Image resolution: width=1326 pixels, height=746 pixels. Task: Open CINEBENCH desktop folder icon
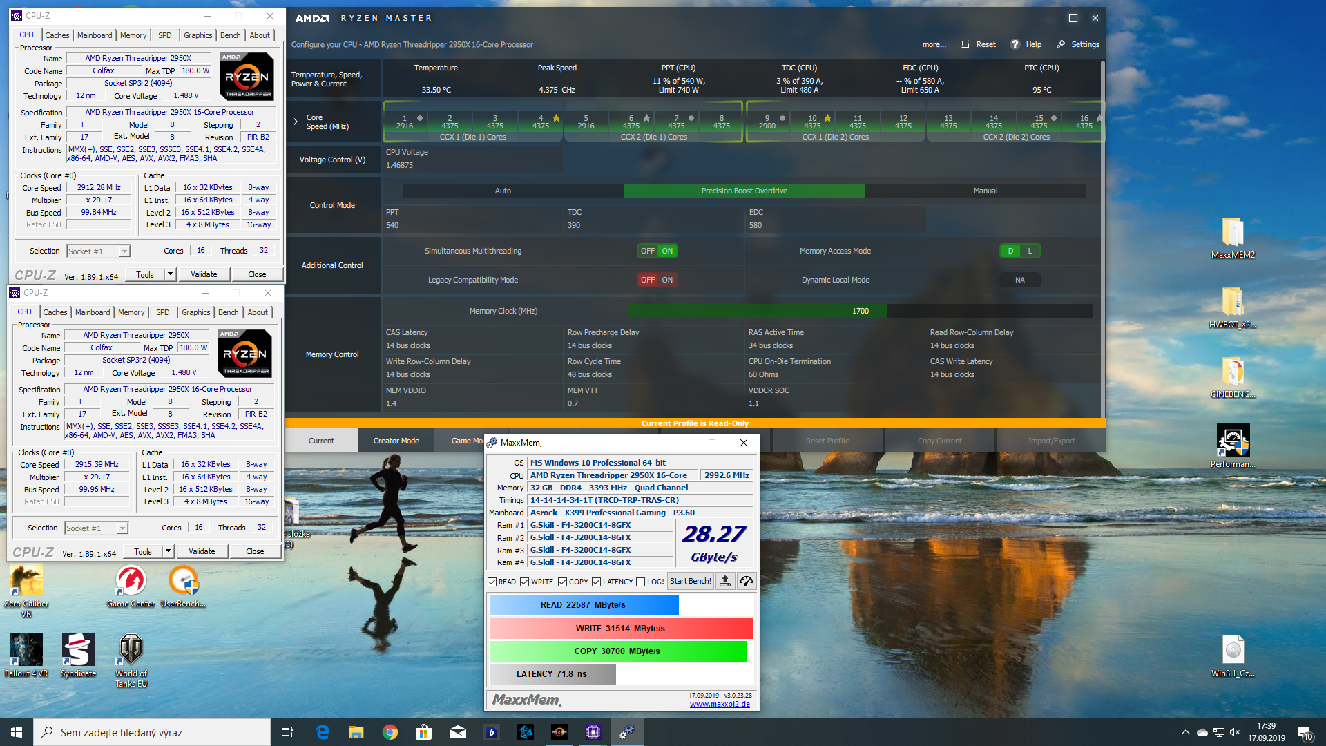point(1233,373)
